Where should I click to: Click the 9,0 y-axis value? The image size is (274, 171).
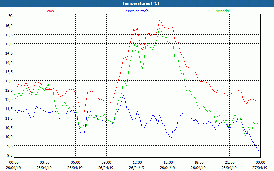tap(10, 155)
